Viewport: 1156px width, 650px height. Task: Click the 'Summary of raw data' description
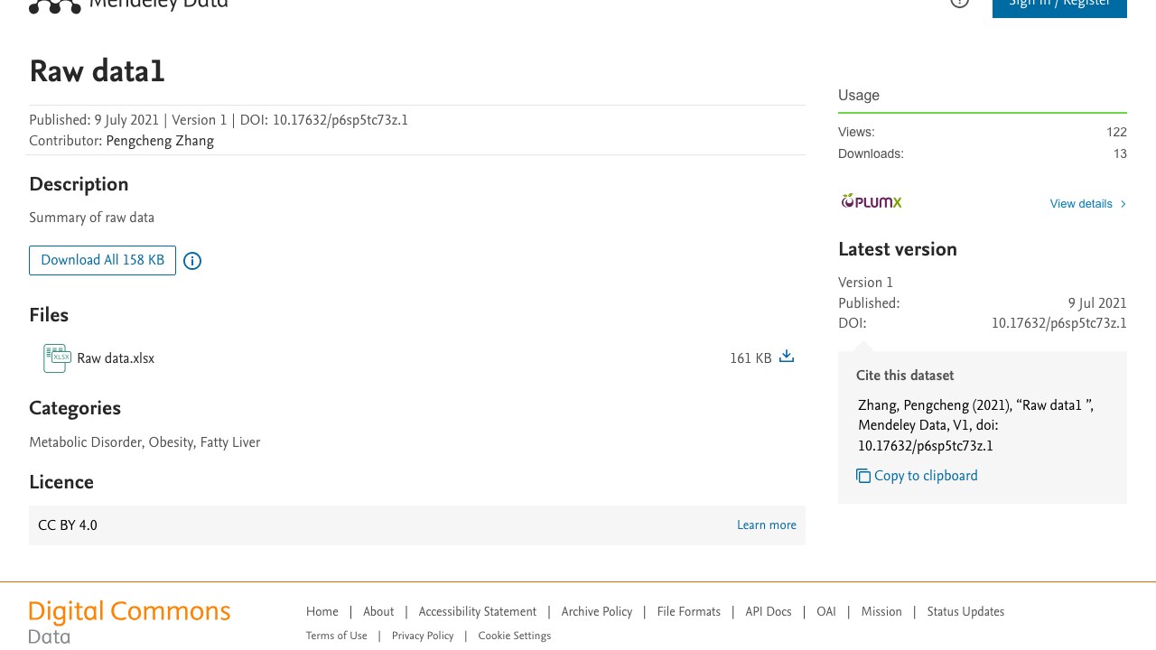(92, 218)
